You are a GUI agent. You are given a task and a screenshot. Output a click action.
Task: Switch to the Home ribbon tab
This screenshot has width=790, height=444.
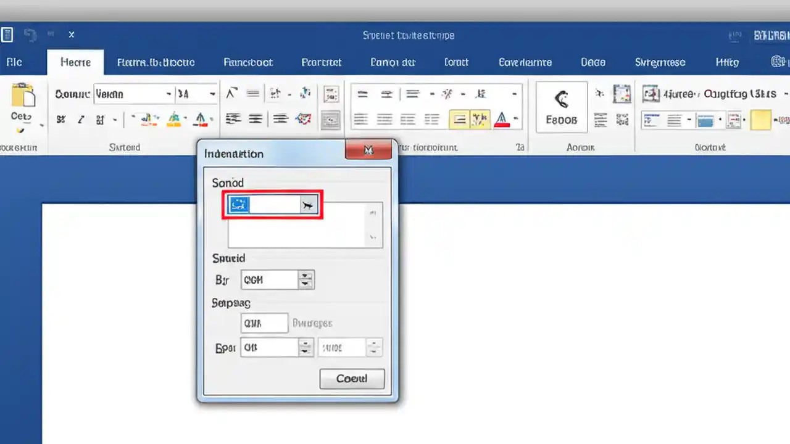pyautogui.click(x=75, y=62)
